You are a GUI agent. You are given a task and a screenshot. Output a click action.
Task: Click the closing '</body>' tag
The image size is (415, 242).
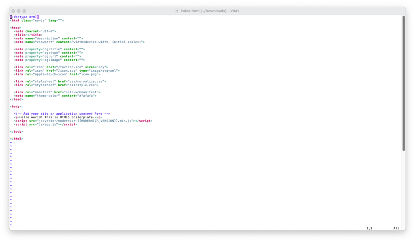[17, 131]
